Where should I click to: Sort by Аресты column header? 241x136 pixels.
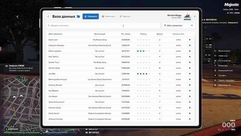tap(160, 34)
